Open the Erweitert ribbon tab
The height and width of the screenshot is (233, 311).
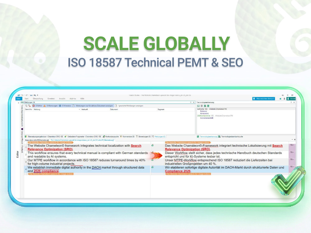(51, 99)
